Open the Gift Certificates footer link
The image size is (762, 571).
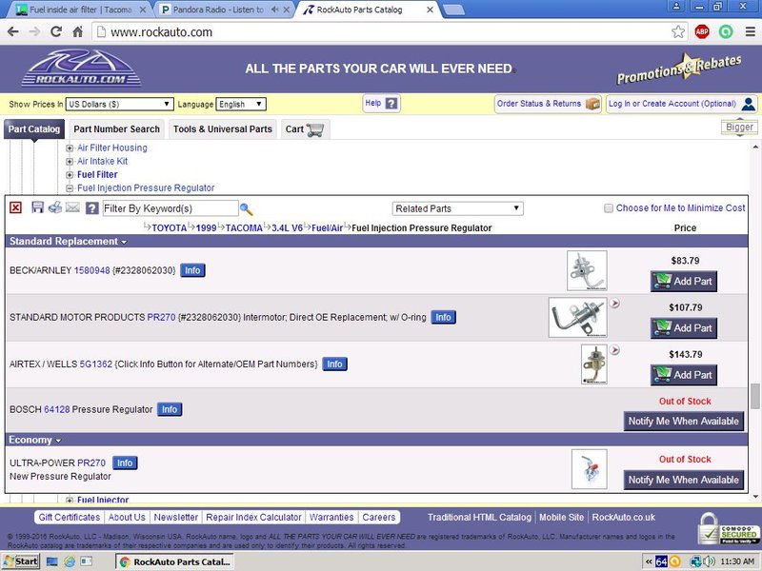pos(70,517)
